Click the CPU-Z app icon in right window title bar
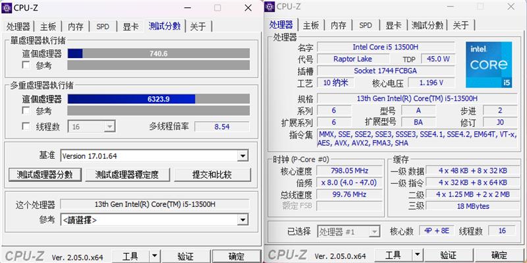Image resolution: width=527 pixels, height=263 pixels. click(270, 7)
